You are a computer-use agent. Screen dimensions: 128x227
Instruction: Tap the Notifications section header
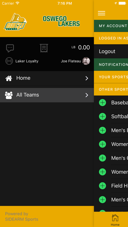(x=111, y=65)
